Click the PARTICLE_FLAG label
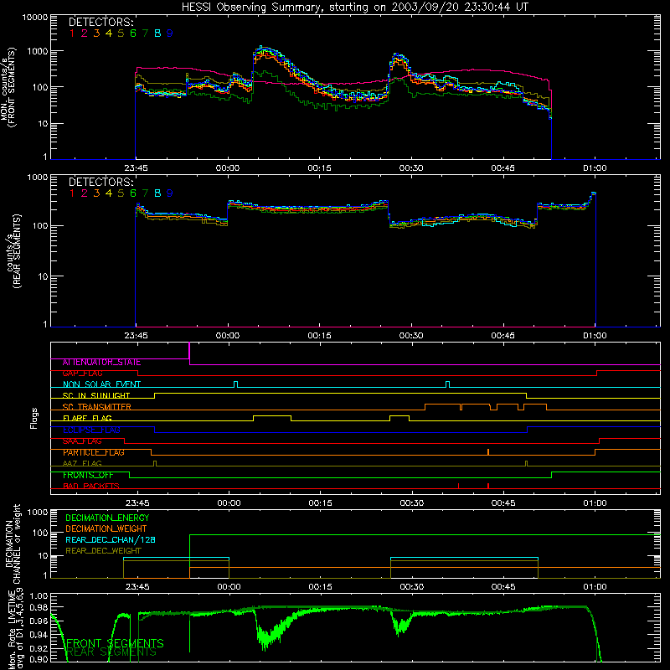The height and width of the screenshot is (670, 670). (x=94, y=452)
